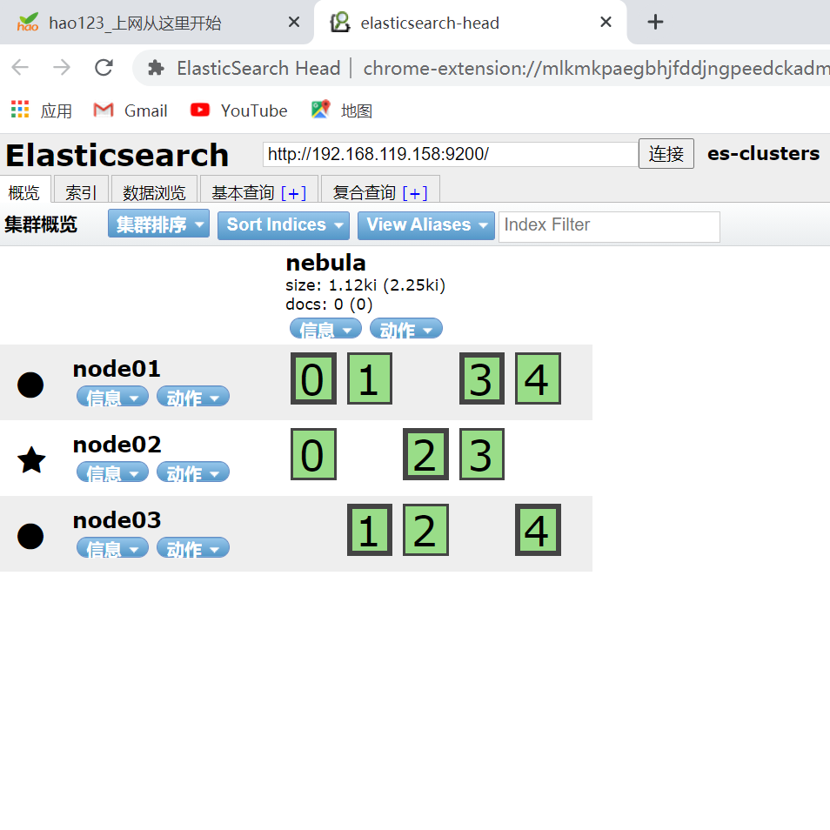
Task: Open a new browser tab with plus
Action: 655,22
